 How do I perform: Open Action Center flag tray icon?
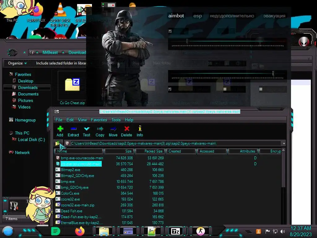click(267, 231)
